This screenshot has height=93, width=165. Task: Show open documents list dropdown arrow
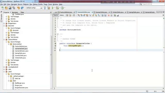point(161,12)
